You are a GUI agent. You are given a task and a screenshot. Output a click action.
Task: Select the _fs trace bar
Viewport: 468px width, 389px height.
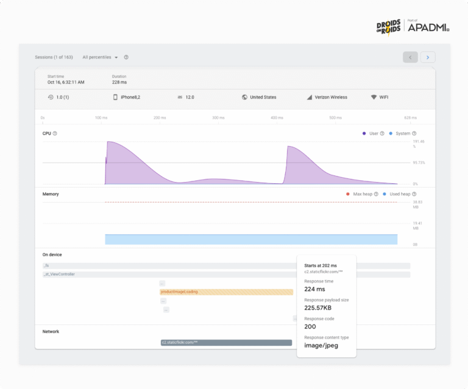pyautogui.click(x=226, y=265)
